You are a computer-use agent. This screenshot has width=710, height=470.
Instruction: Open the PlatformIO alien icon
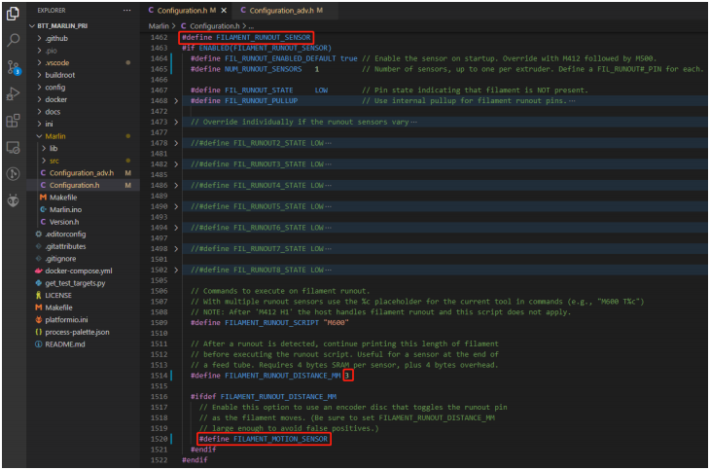(13, 200)
